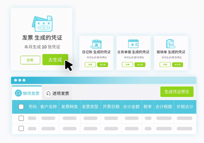Click 查看 button on the 发票 card
The height and width of the screenshot is (143, 204).
coord(30,60)
